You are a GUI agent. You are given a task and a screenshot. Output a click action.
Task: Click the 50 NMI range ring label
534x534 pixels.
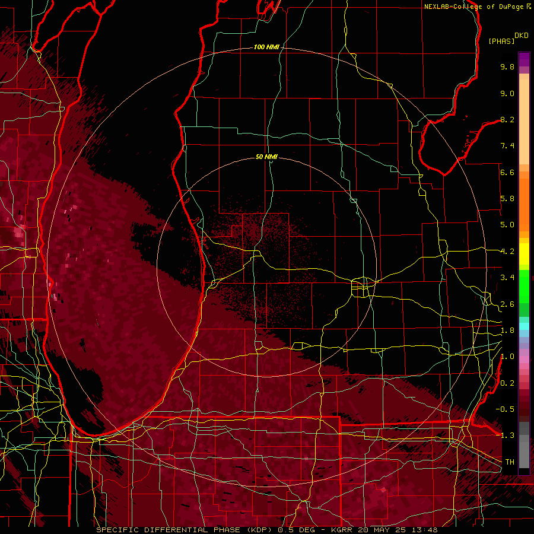[x=266, y=157]
